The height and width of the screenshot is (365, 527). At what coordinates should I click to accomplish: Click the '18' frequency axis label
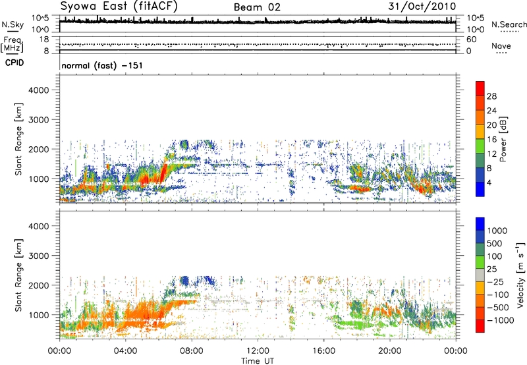pos(44,40)
